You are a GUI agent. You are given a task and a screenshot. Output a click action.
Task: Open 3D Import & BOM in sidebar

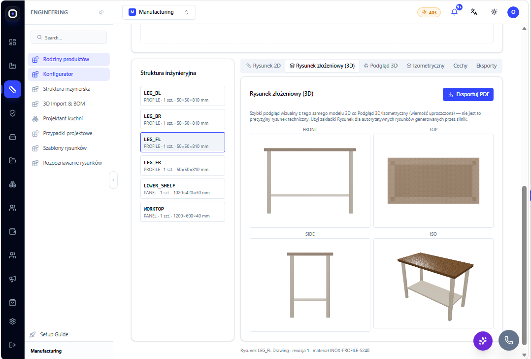pos(69,104)
